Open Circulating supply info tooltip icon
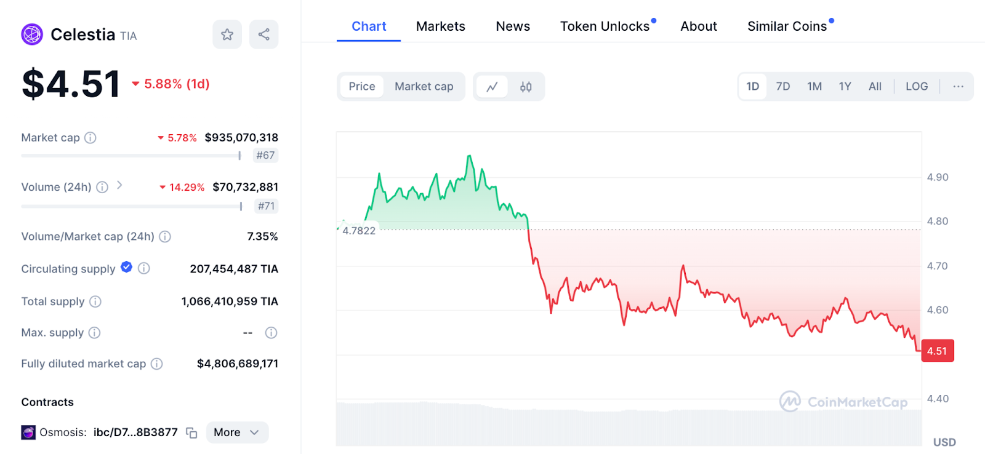The width and height of the screenshot is (985, 454). click(x=144, y=268)
